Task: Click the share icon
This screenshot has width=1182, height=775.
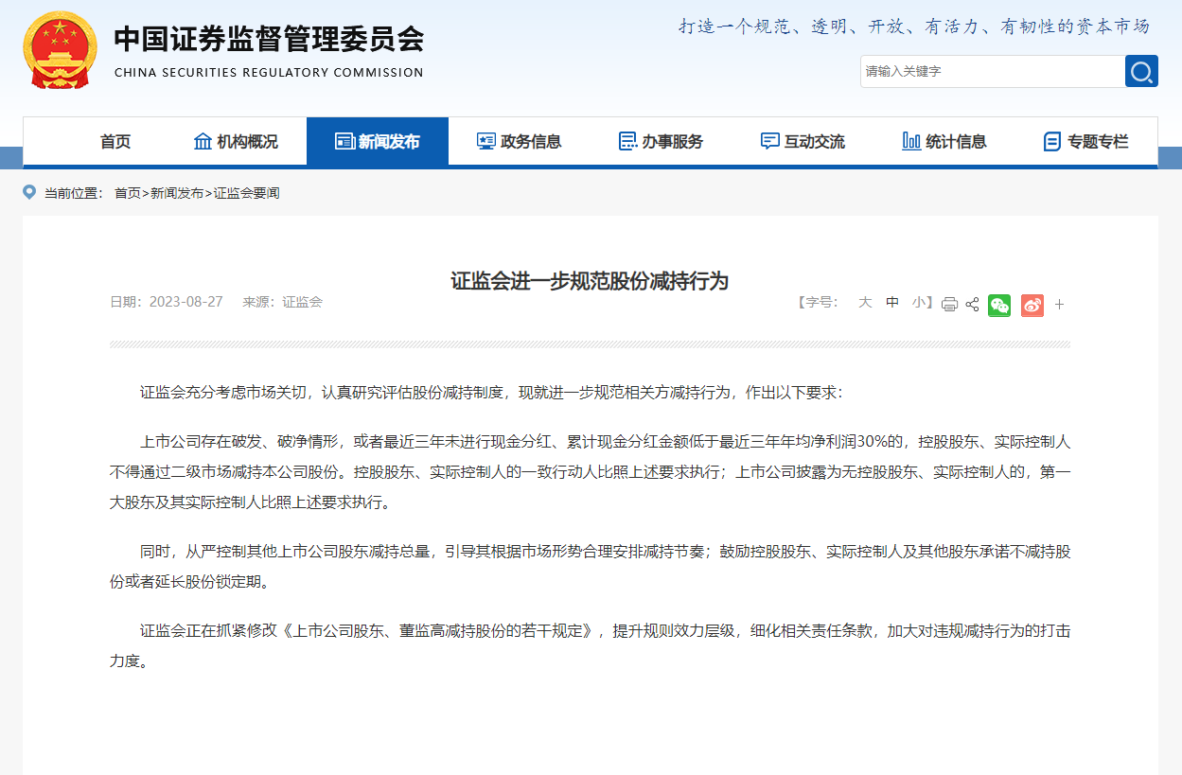Action: (972, 305)
